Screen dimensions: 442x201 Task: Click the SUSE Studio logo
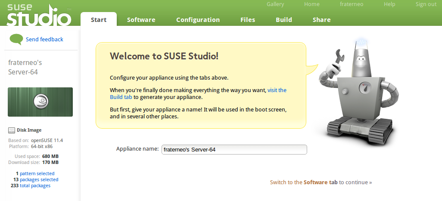point(39,15)
